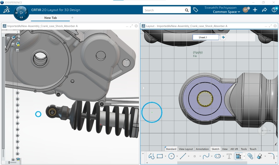Expand the Circle tool dropdown arrow
The height and width of the screenshot is (165, 279).
[x=177, y=156]
